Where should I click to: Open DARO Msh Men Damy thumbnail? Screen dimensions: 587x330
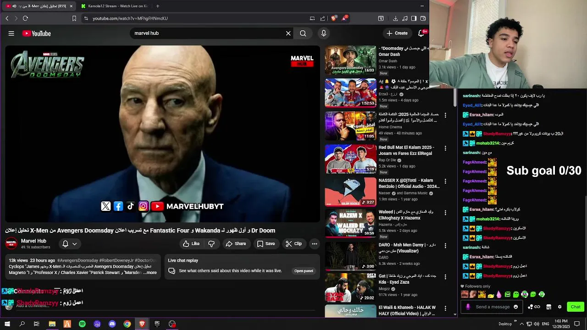point(350,256)
